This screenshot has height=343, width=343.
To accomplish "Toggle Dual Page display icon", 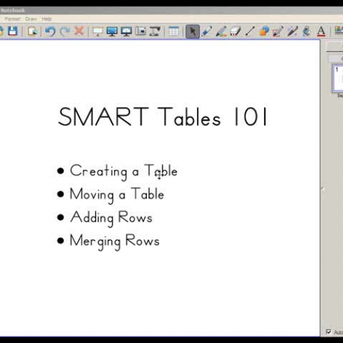I will 126,31.
